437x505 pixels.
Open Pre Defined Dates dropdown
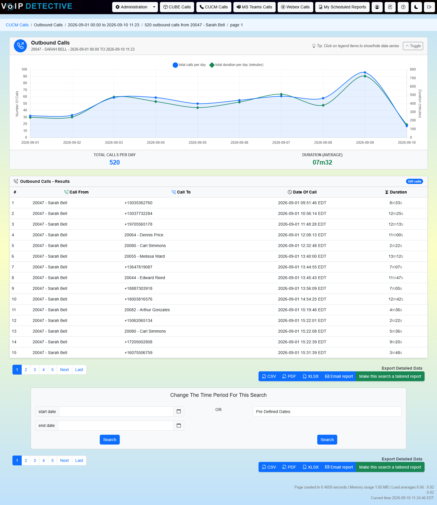[x=327, y=412]
